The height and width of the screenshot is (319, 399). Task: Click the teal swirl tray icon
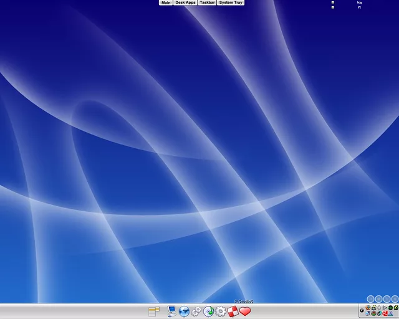point(379,313)
